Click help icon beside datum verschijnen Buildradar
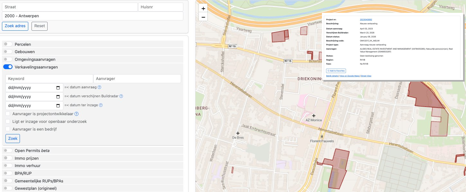Viewport: 466px width, 192px height. (x=121, y=96)
